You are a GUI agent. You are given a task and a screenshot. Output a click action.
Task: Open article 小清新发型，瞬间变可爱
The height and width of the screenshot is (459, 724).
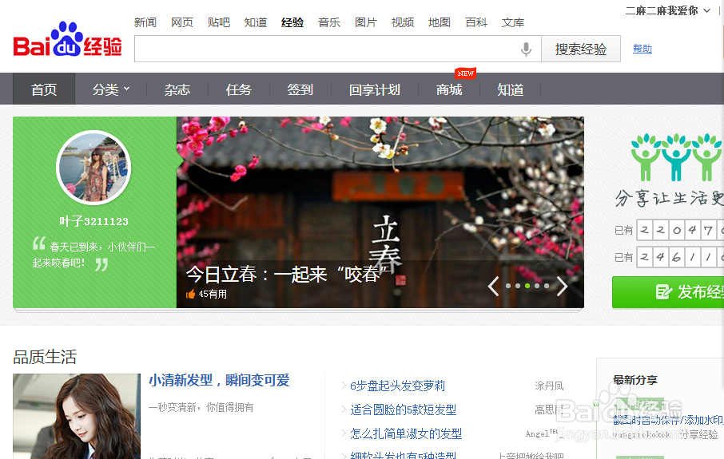pos(219,381)
